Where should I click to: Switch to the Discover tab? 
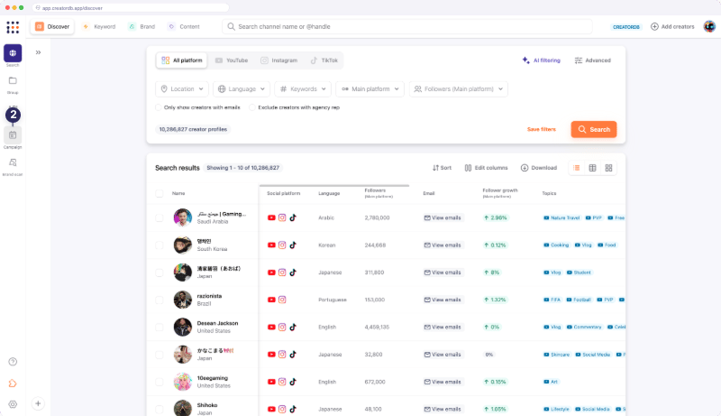(52, 27)
